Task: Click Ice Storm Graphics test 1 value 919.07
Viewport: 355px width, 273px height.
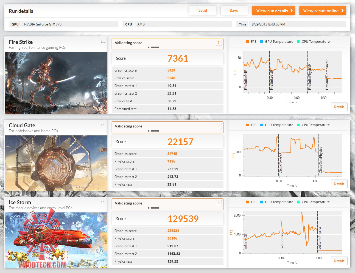Action: tap(173, 246)
